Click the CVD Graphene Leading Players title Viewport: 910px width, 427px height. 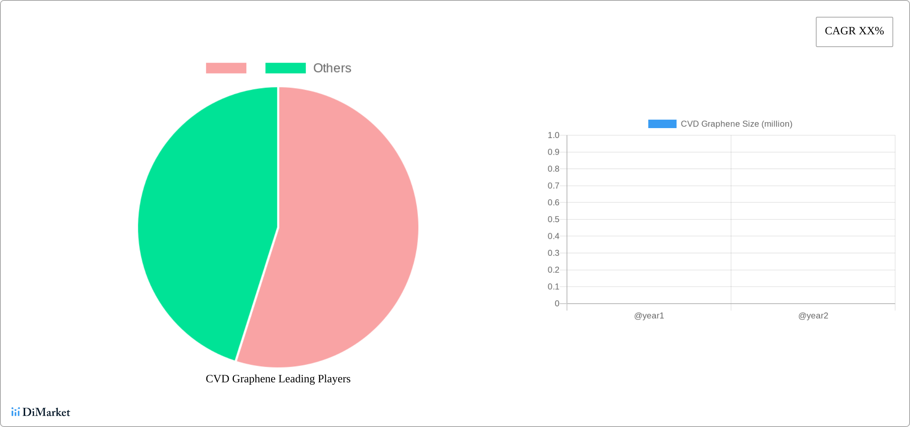click(x=278, y=379)
